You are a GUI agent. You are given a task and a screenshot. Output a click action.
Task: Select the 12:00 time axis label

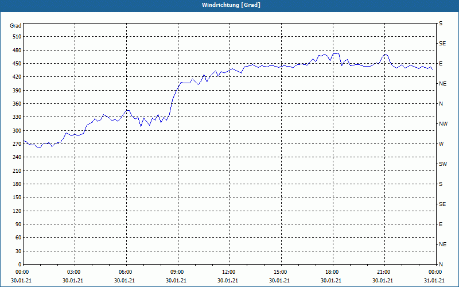(228, 272)
